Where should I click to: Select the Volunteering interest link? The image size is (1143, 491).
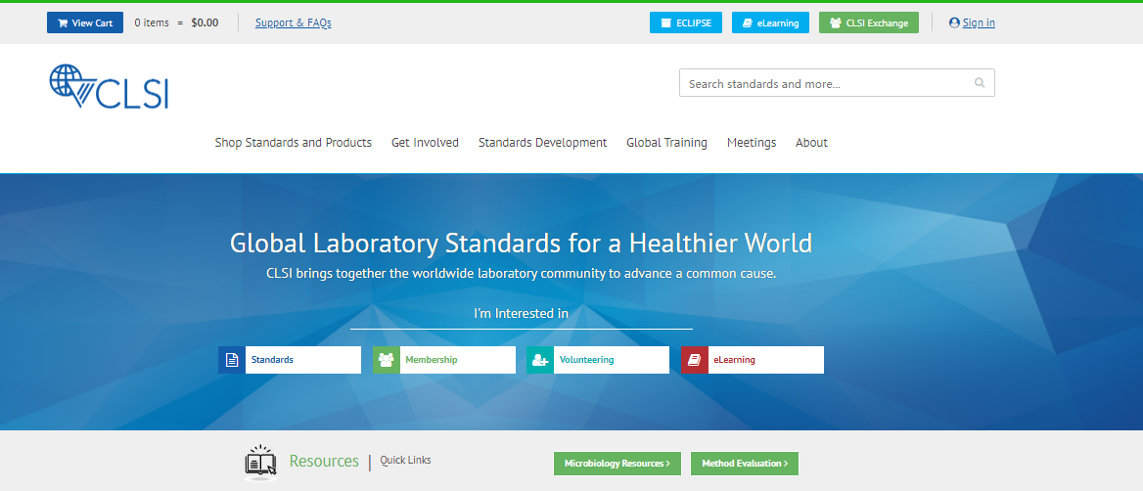[598, 360]
